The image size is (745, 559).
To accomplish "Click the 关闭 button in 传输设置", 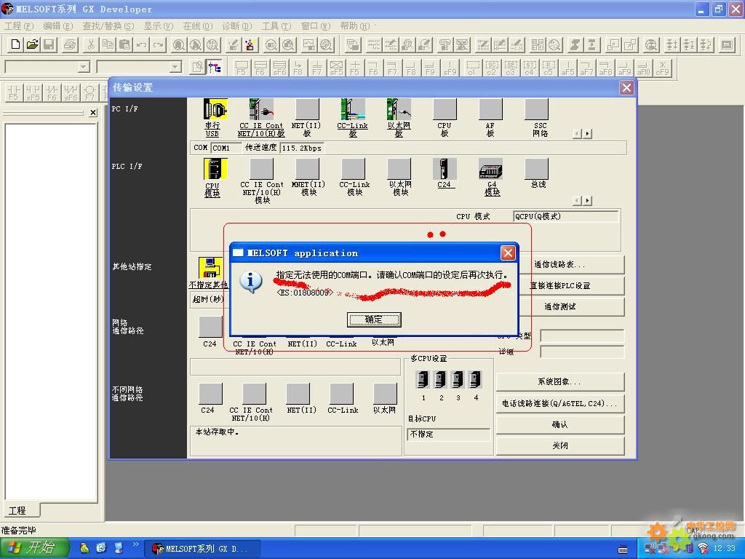I will [560, 445].
